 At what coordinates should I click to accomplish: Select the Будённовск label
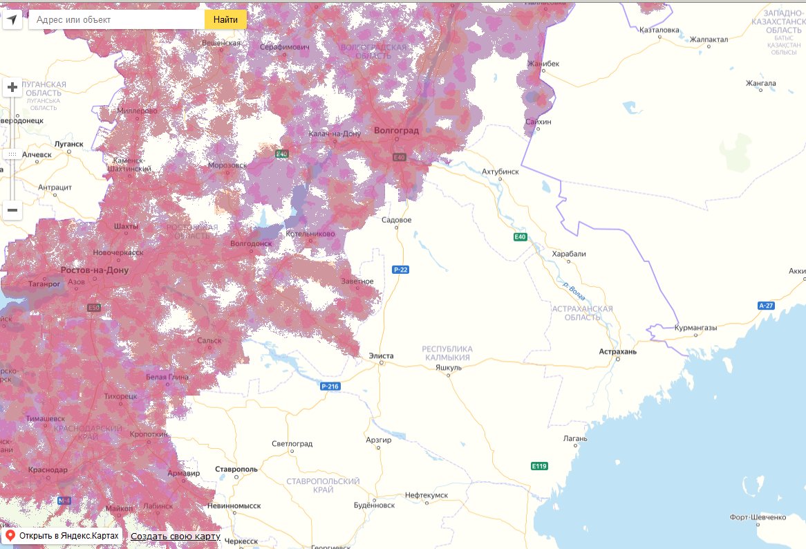[374, 505]
